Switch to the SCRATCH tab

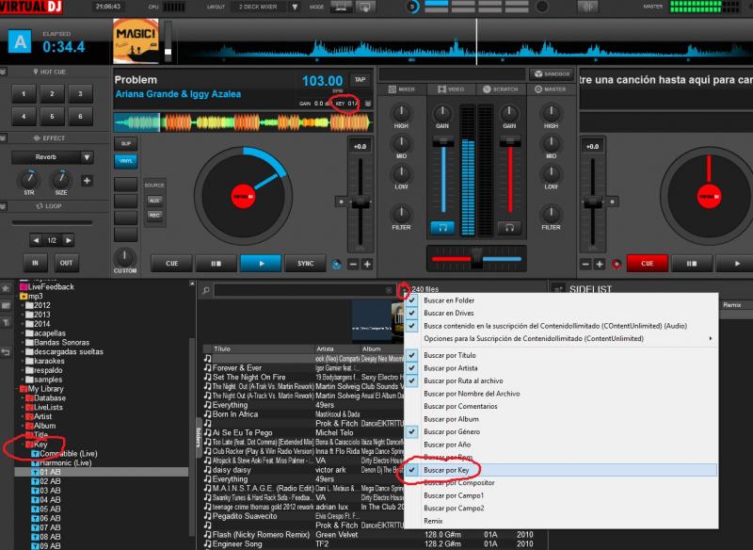coord(501,89)
